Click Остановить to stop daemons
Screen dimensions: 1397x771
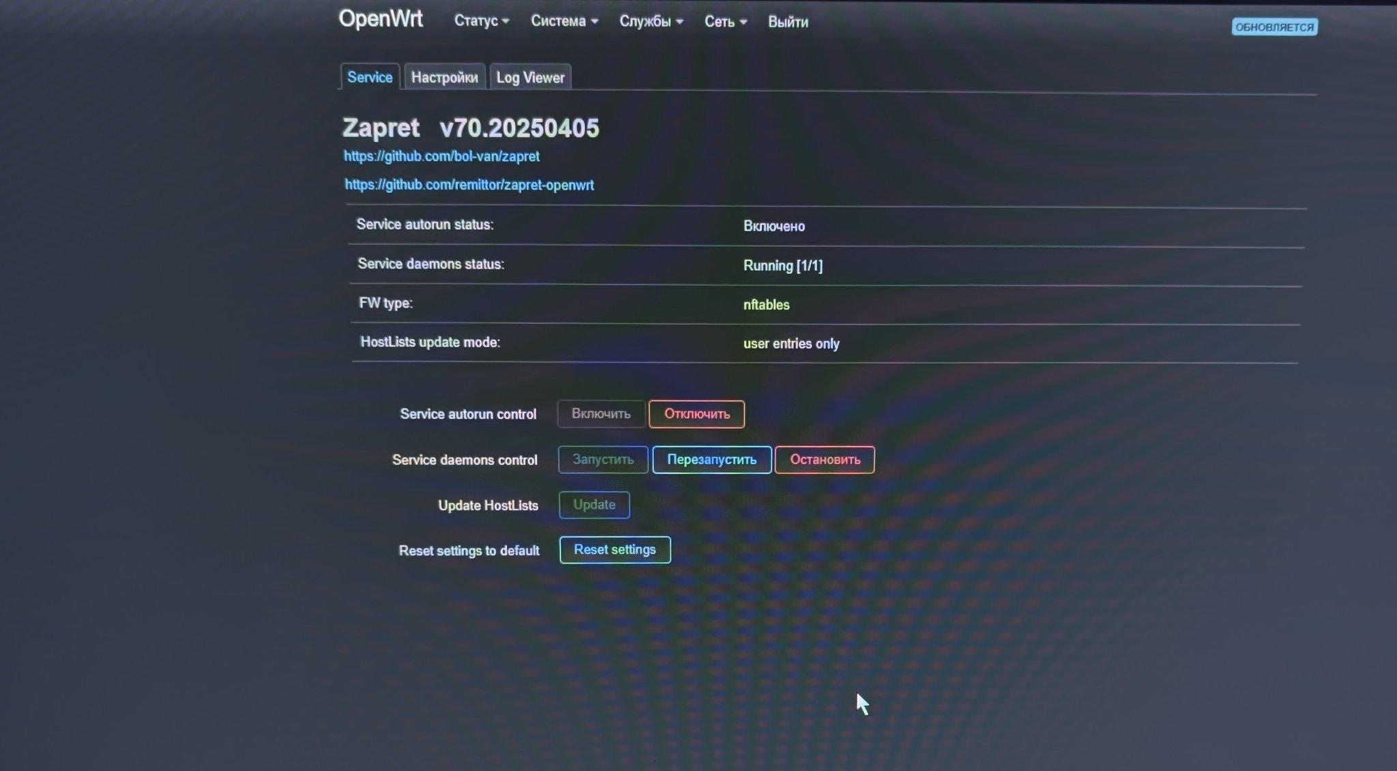(x=824, y=460)
